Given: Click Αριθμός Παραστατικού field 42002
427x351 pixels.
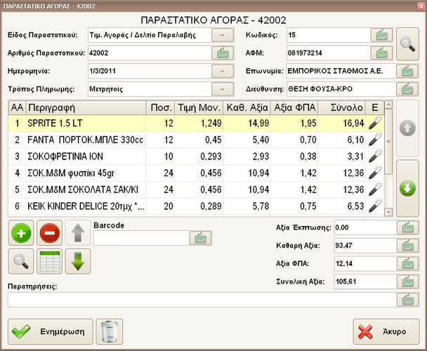Looking at the screenshot, I should (x=150, y=53).
